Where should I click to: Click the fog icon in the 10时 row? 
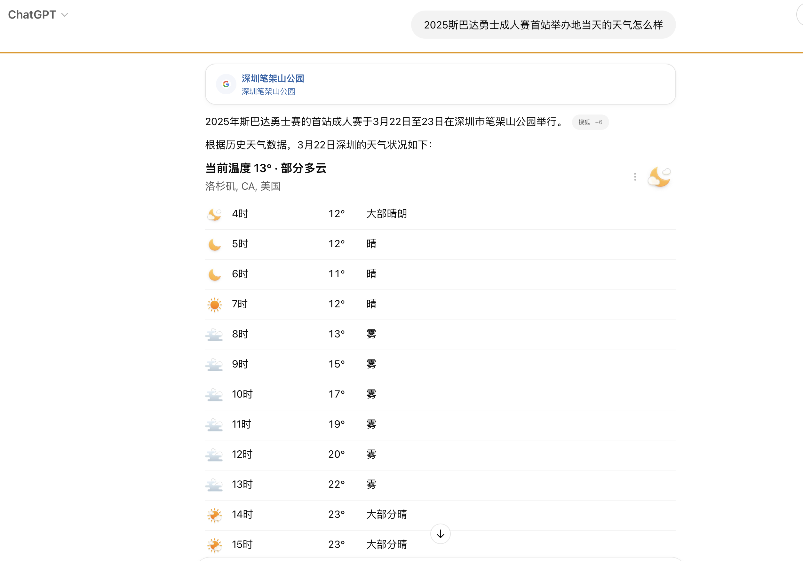click(x=214, y=394)
